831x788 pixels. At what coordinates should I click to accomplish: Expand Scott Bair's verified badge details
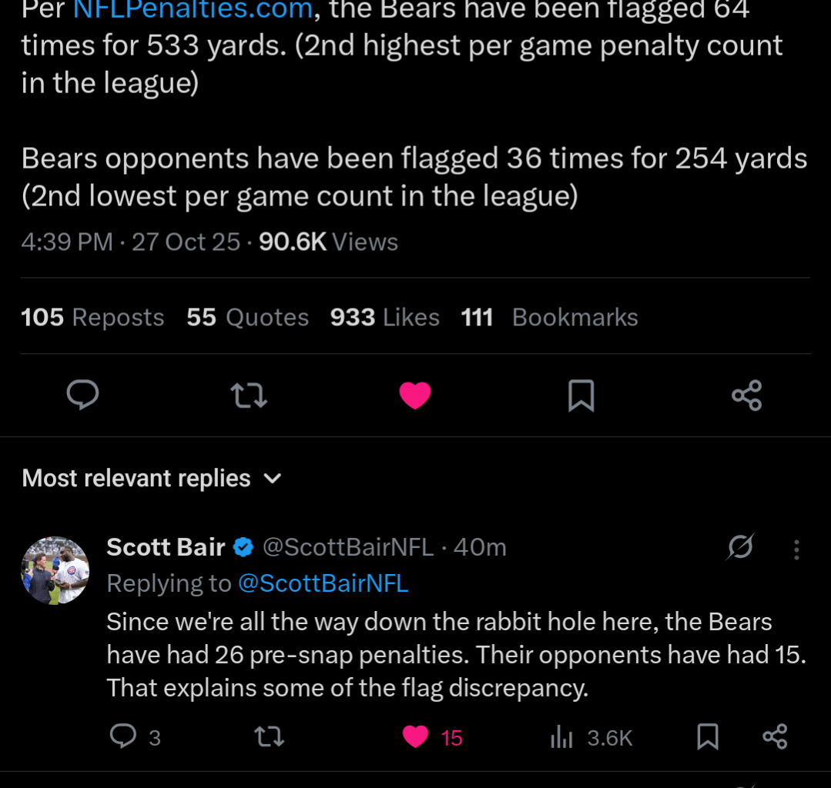[243, 547]
